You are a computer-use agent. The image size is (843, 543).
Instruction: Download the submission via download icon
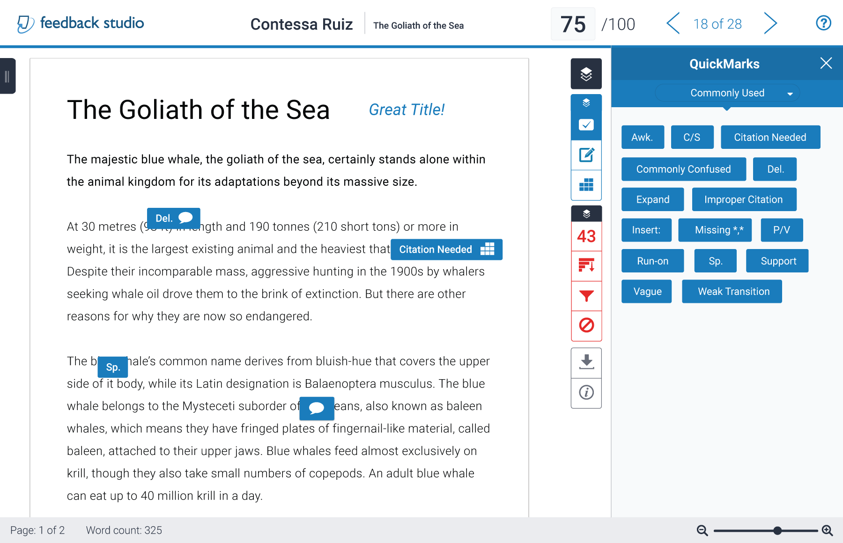(586, 362)
